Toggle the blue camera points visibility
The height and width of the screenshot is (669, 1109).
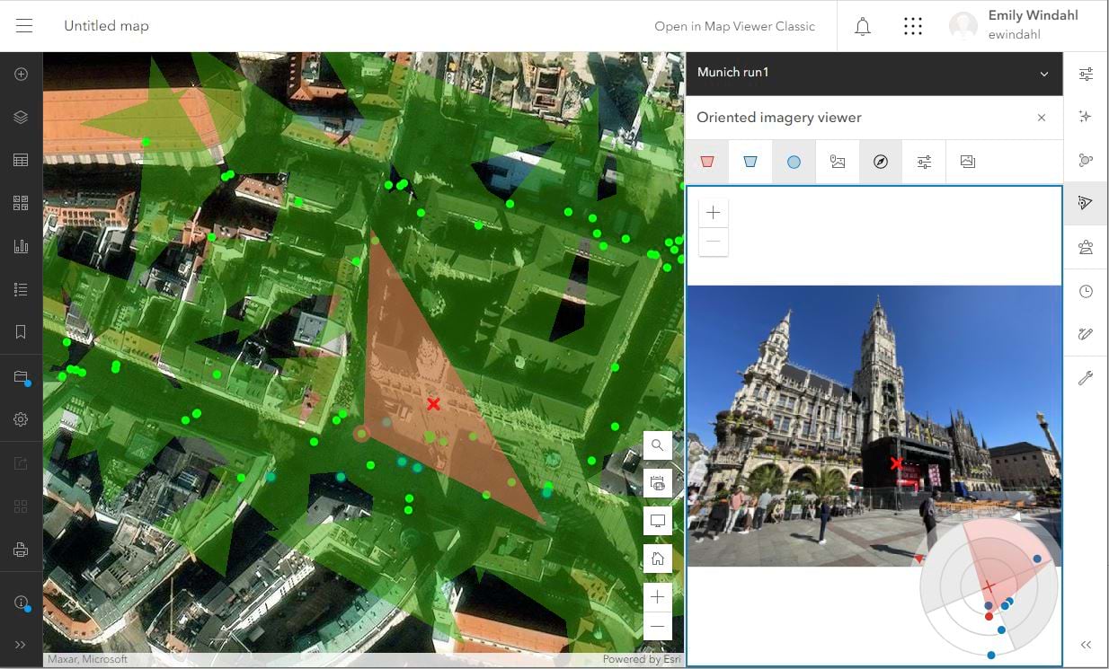pos(794,162)
